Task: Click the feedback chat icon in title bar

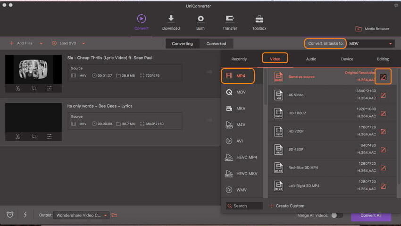Action: (396, 5)
